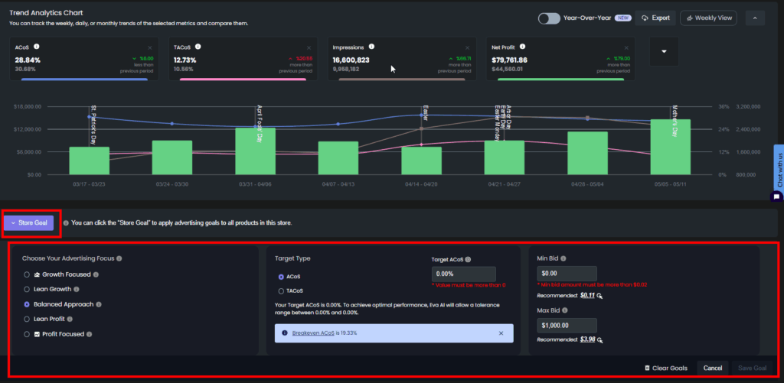Open the Impressions metric info icon

[x=371, y=47]
